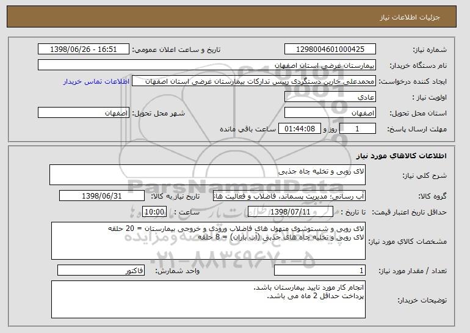Click the label شرح کلی نیاز

point(424,175)
